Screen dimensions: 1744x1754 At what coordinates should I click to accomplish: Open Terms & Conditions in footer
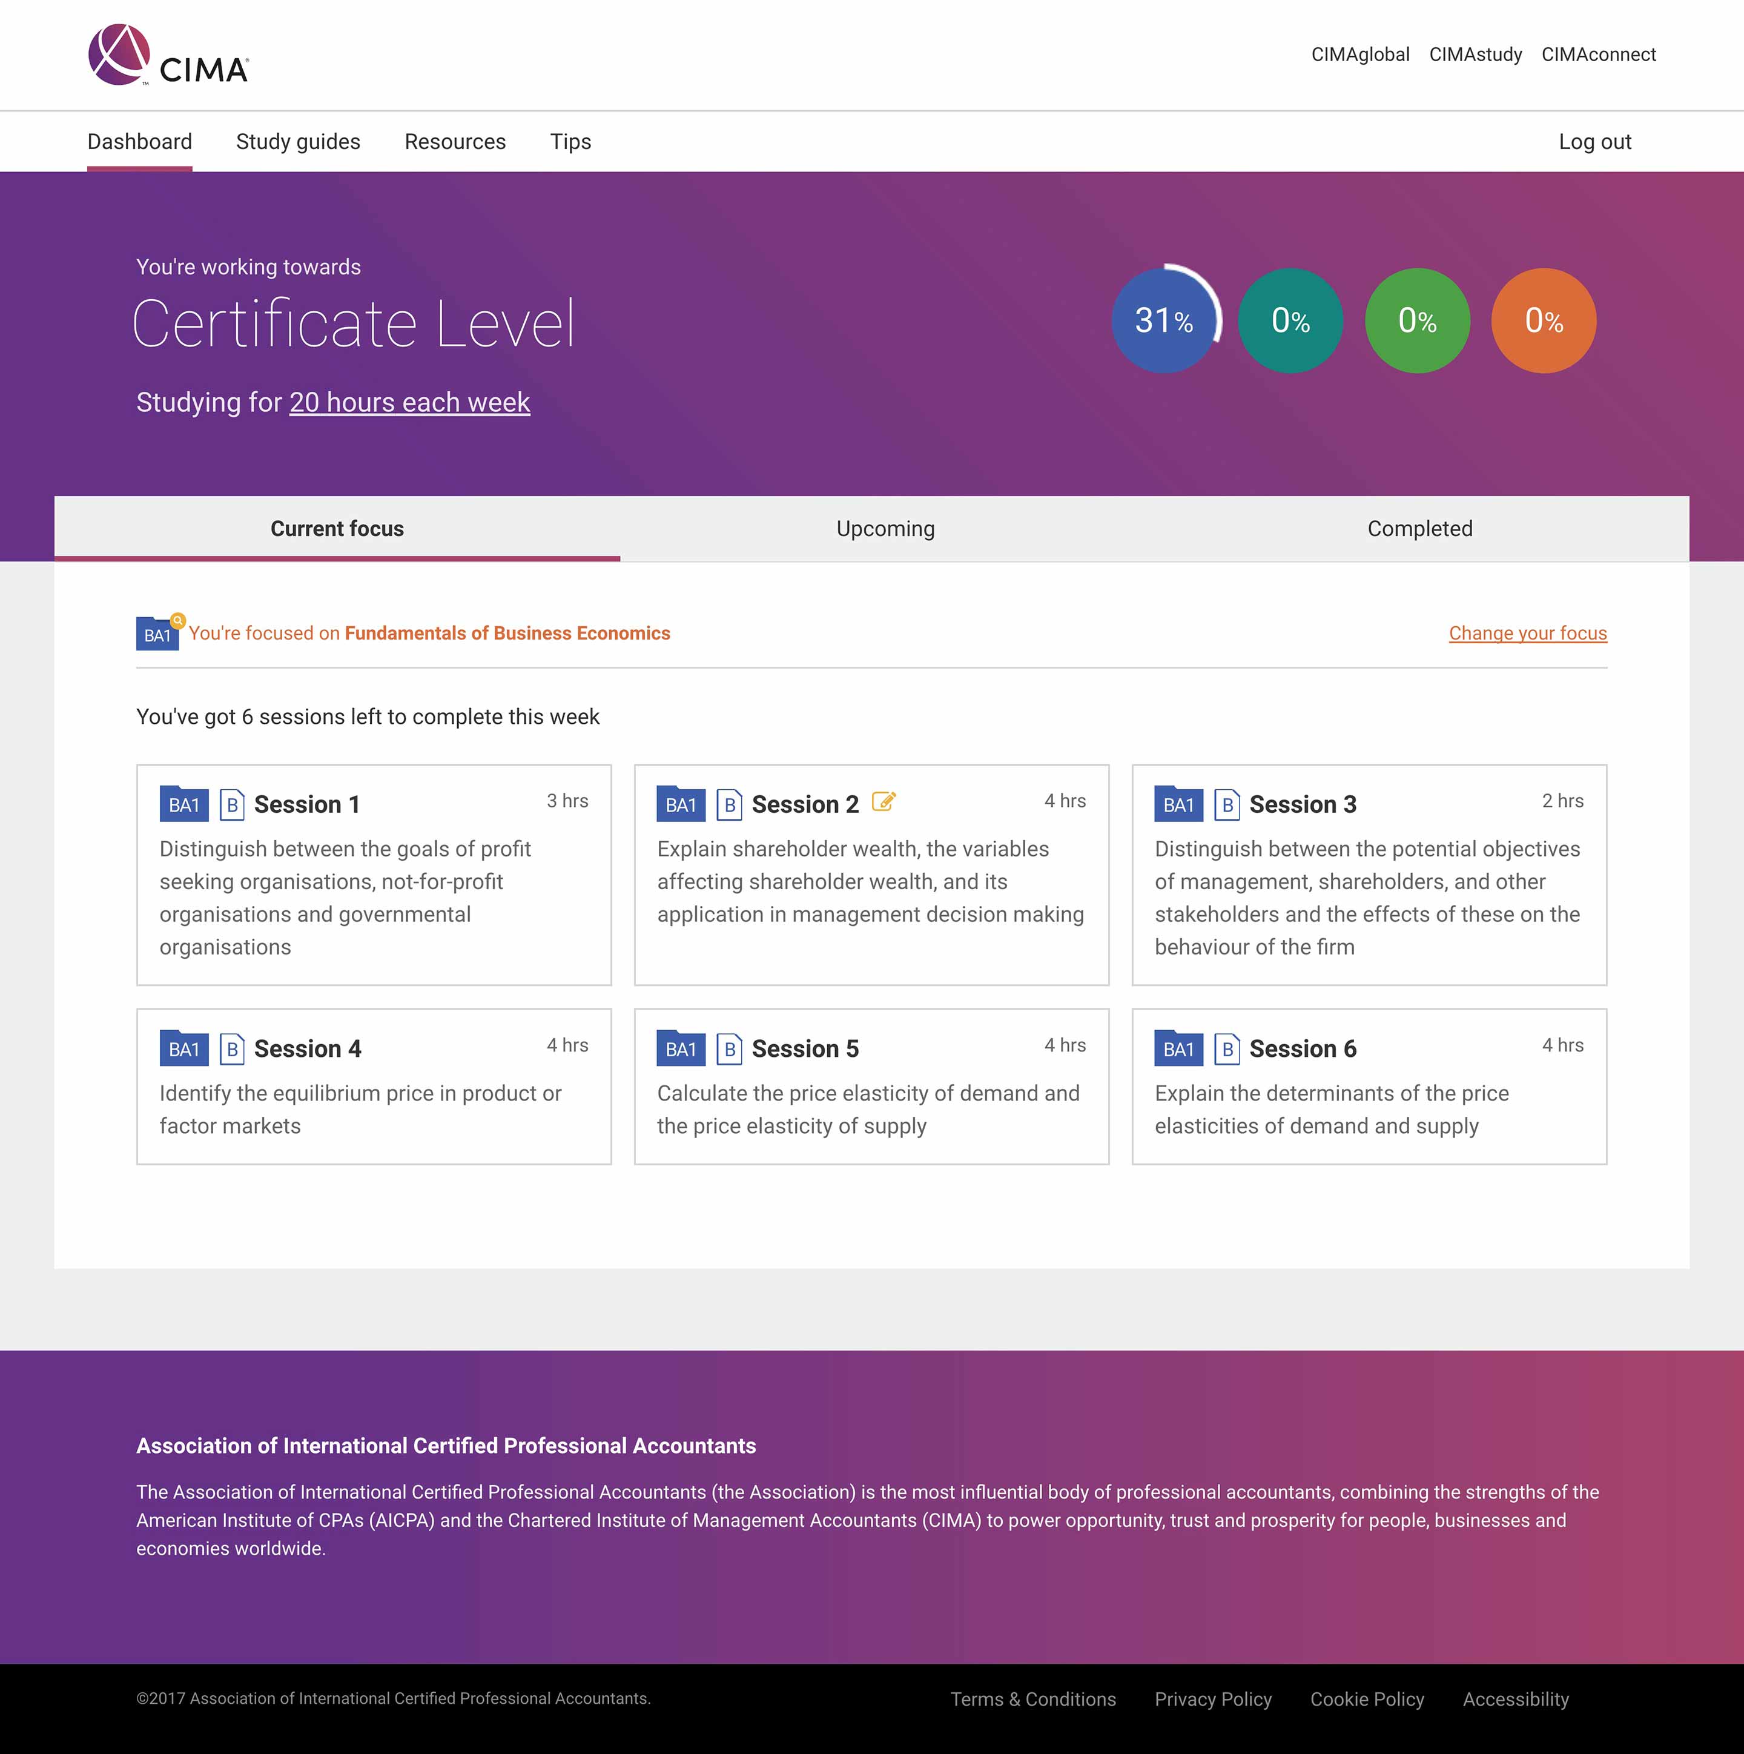point(1033,1699)
